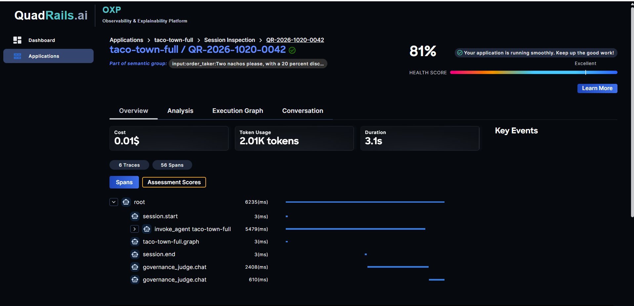Click the Learn More button
The image size is (634, 306).
click(x=597, y=88)
